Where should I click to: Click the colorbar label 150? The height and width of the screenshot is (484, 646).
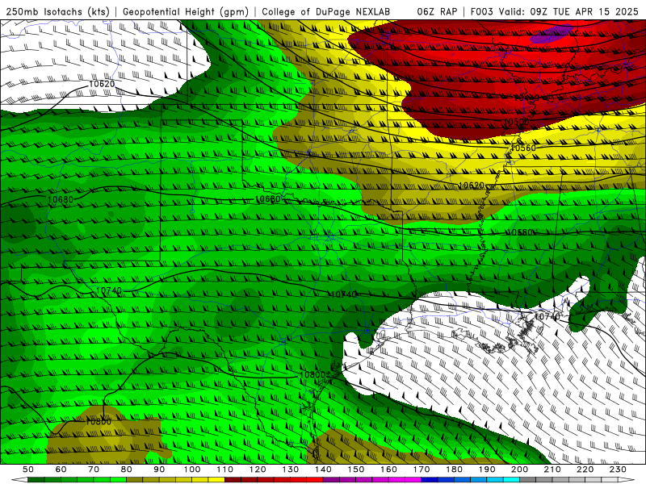click(355, 469)
